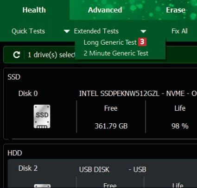Choose 2 Minute Generic Test option

click(x=116, y=53)
